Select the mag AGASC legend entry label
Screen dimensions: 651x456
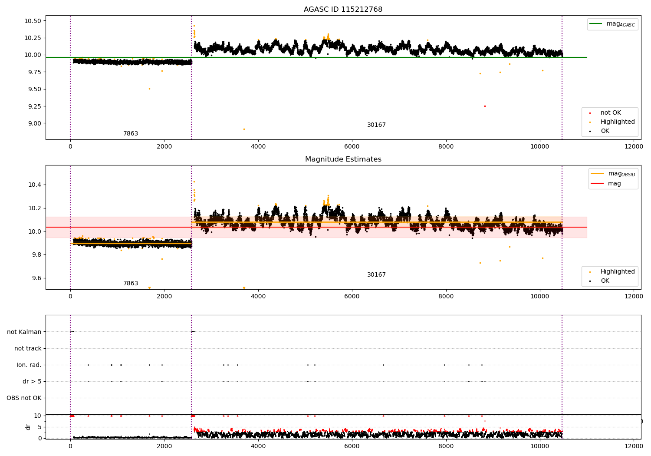(621, 24)
